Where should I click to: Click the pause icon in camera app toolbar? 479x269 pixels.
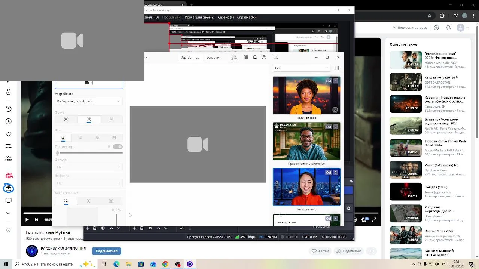pos(246,58)
